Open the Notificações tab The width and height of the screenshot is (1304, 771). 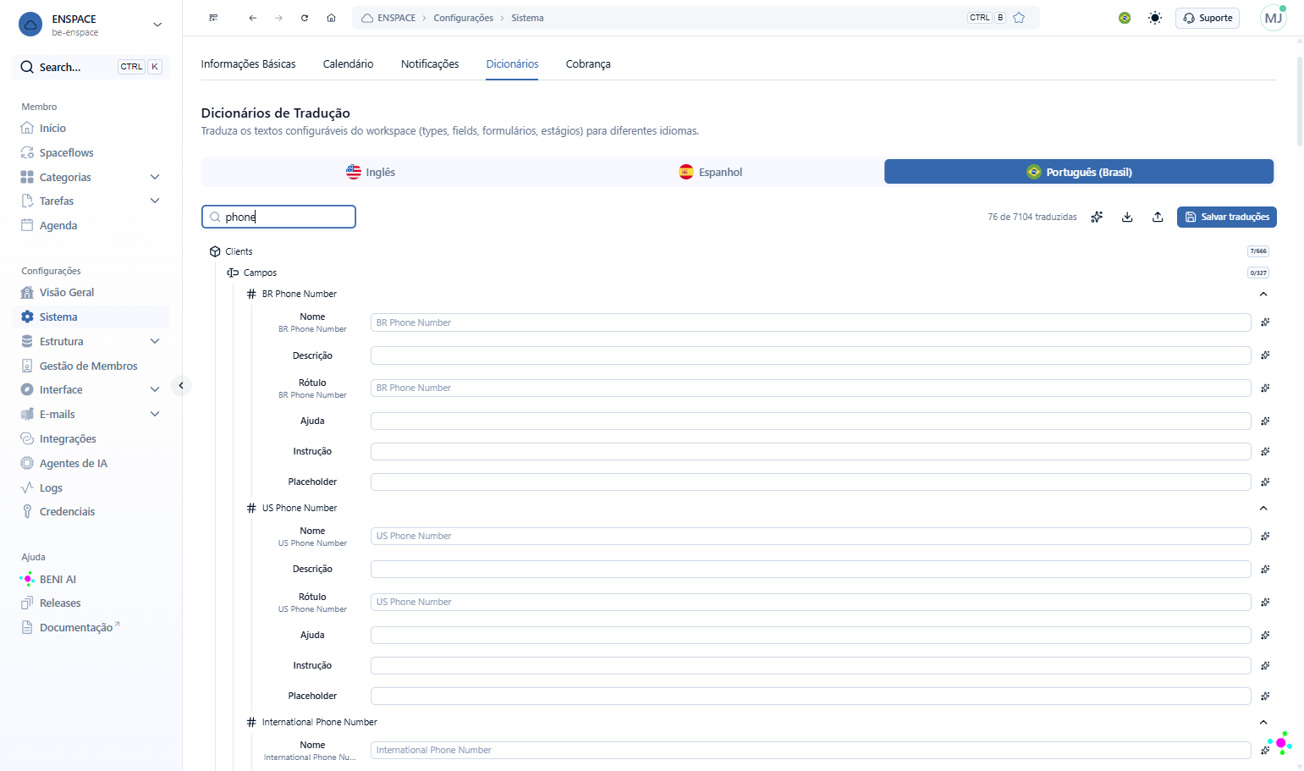point(430,64)
